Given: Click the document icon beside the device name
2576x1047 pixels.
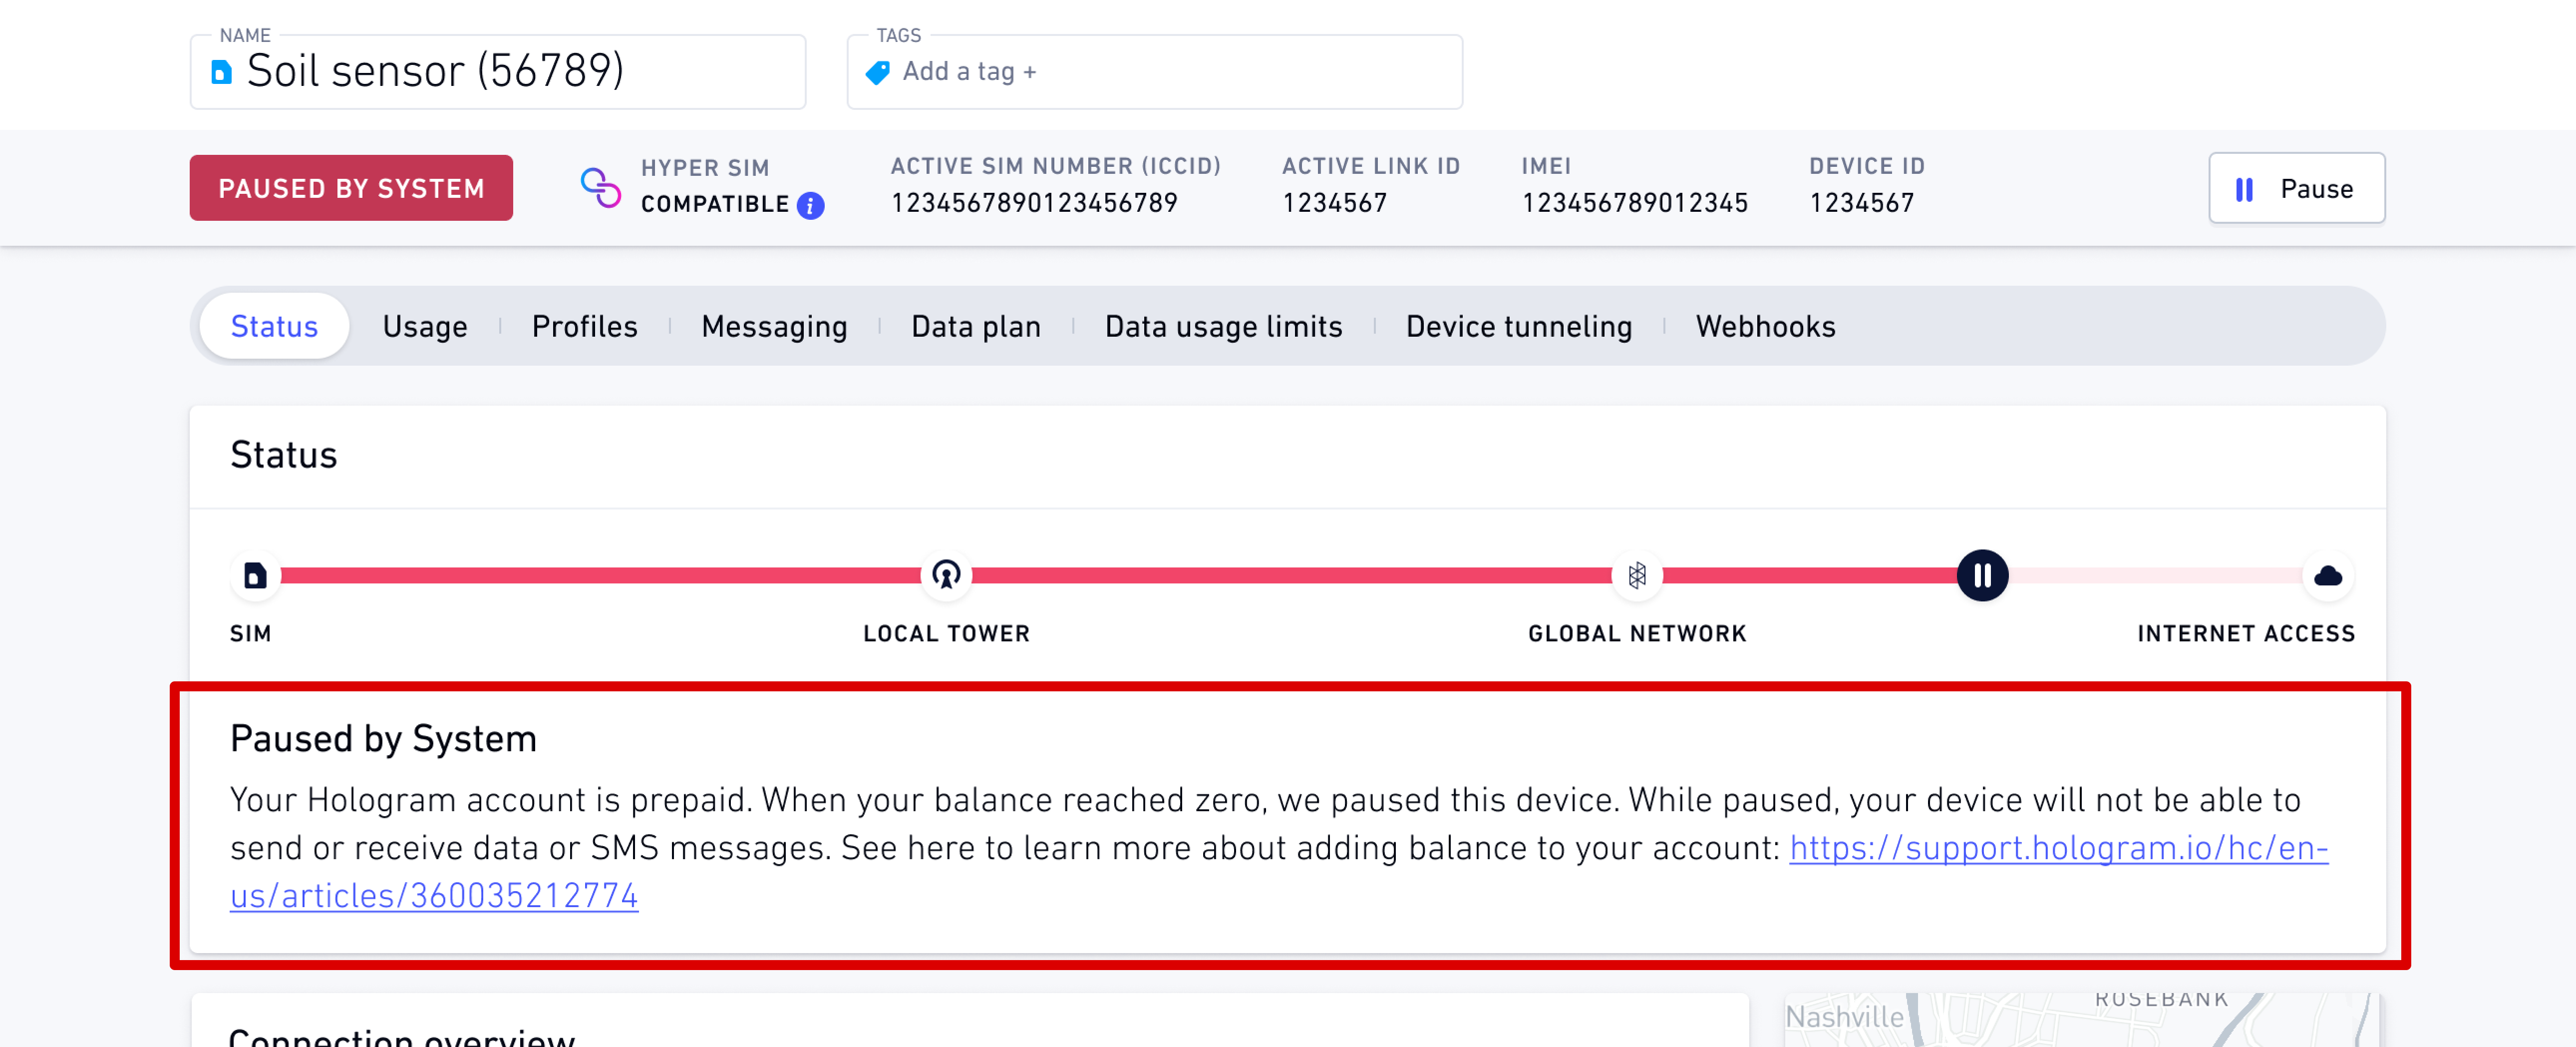Looking at the screenshot, I should pos(221,71).
